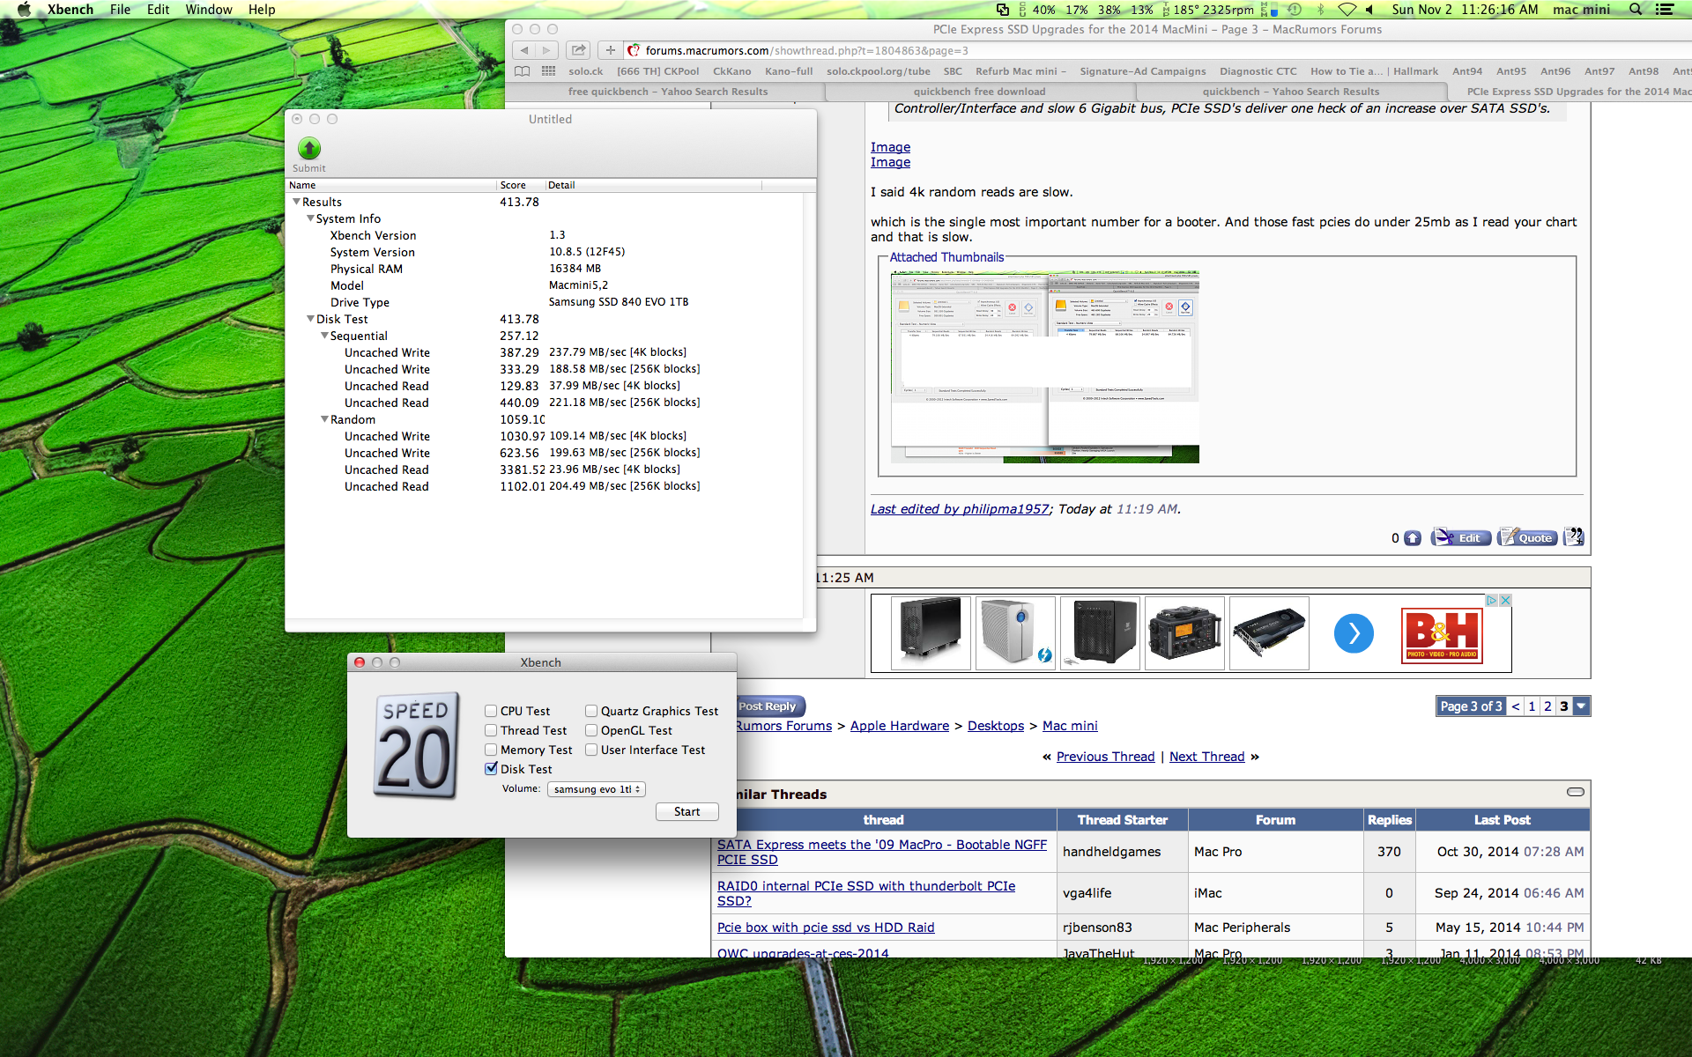Enable User Interface Test checkbox
Image resolution: width=1692 pixels, height=1057 pixels.
pos(591,750)
